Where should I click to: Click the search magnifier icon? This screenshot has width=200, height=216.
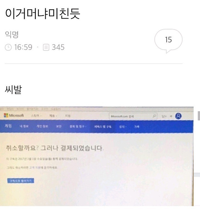coord(154,116)
